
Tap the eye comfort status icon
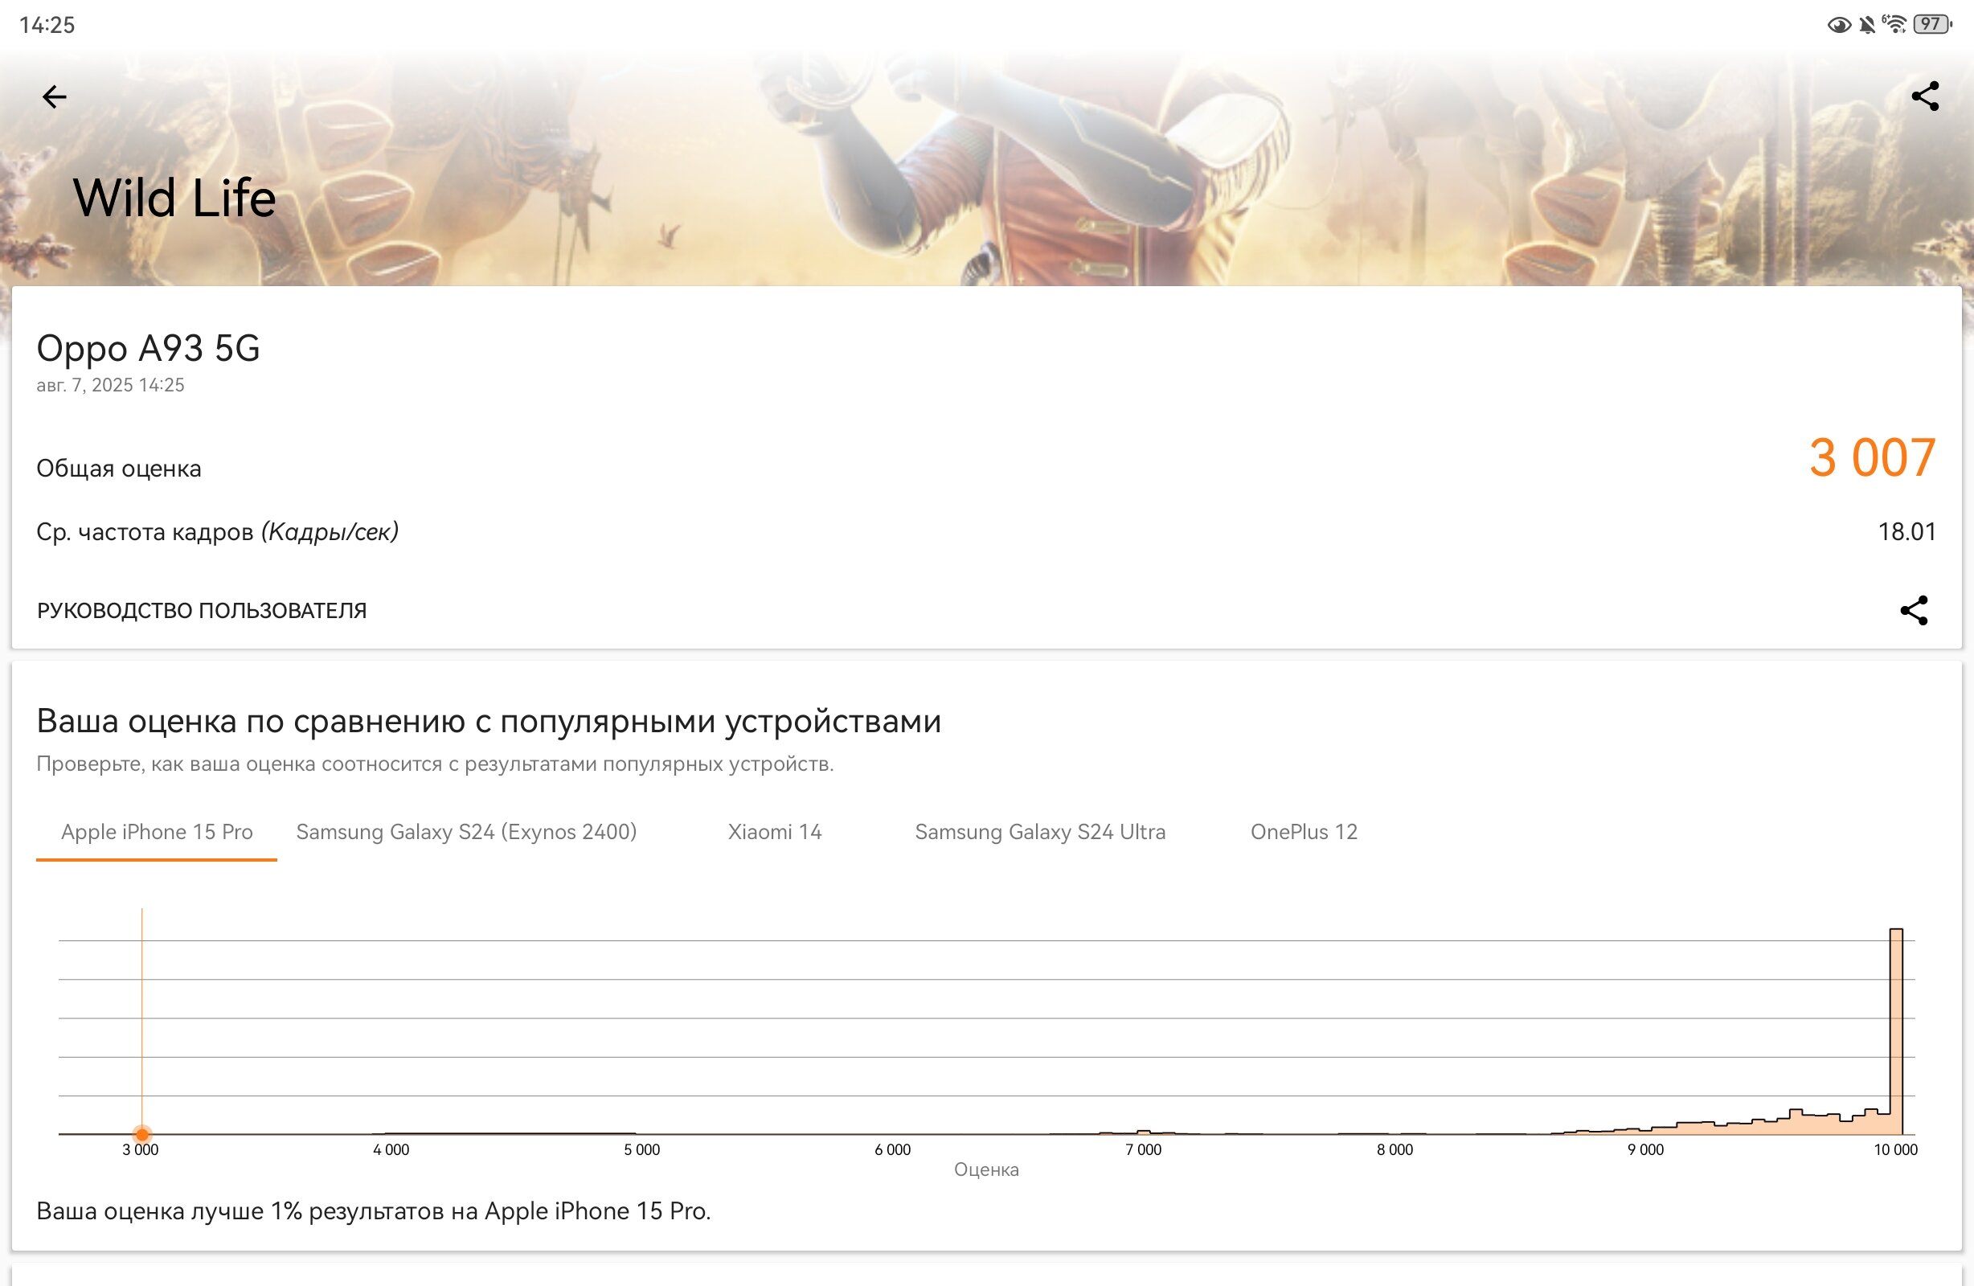pos(1839,25)
